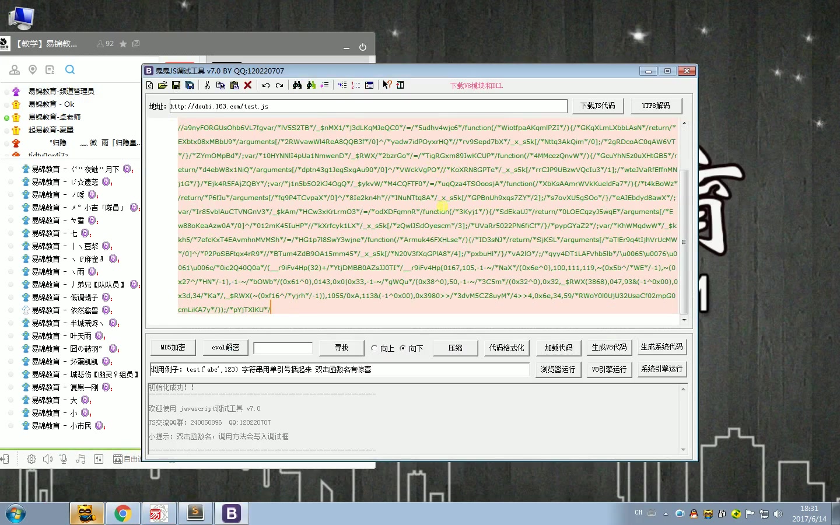Click 生成系统代码 button
The width and height of the screenshot is (840, 525).
(662, 346)
